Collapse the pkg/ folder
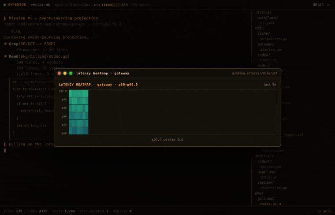The width and height of the screenshot is (335, 215). click(259, 193)
